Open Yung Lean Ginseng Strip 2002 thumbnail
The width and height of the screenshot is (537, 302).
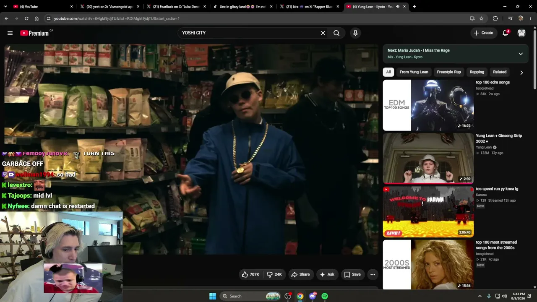tap(428, 159)
